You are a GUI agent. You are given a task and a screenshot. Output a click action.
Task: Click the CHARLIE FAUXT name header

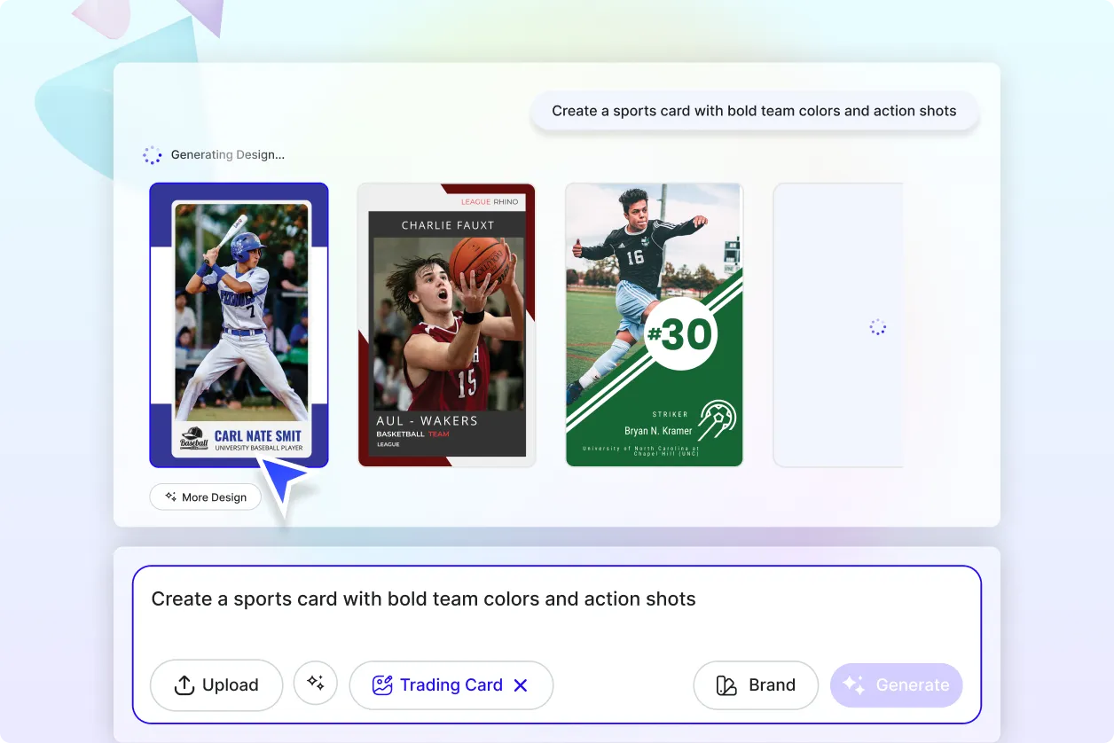[448, 225]
